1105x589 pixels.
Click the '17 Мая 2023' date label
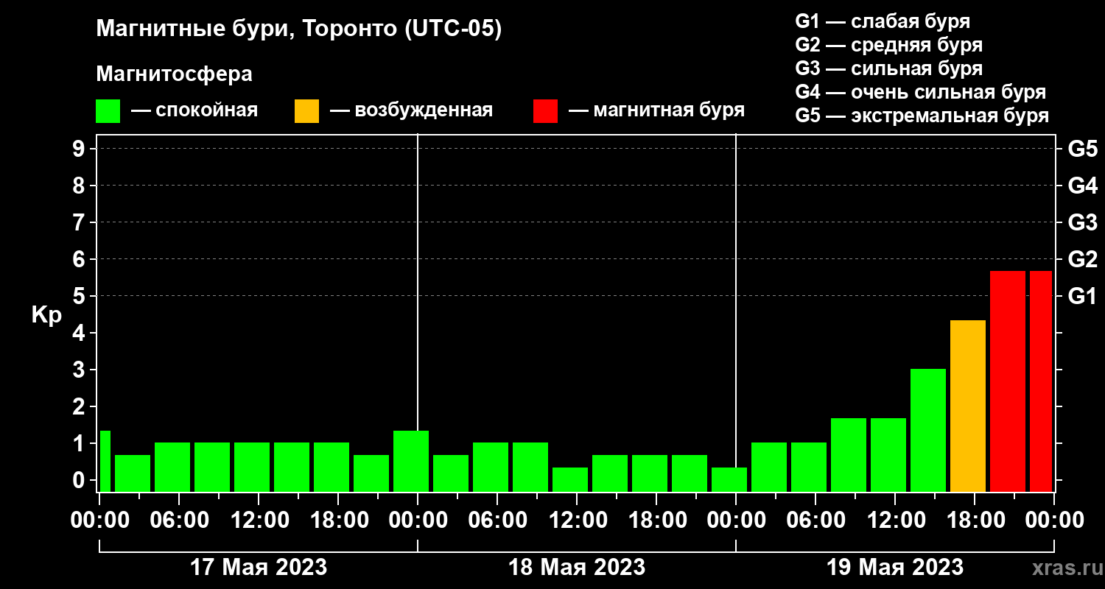pos(259,567)
